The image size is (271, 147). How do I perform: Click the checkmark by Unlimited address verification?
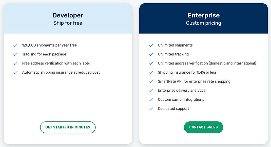coord(151,63)
